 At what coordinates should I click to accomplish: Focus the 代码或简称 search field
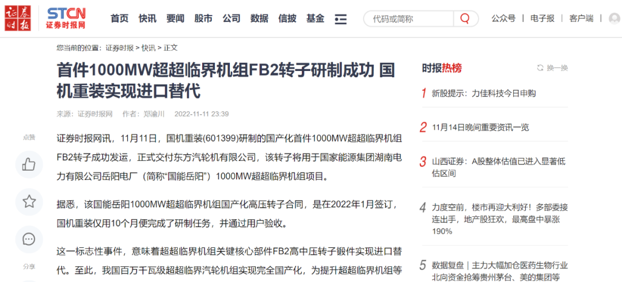coord(408,18)
